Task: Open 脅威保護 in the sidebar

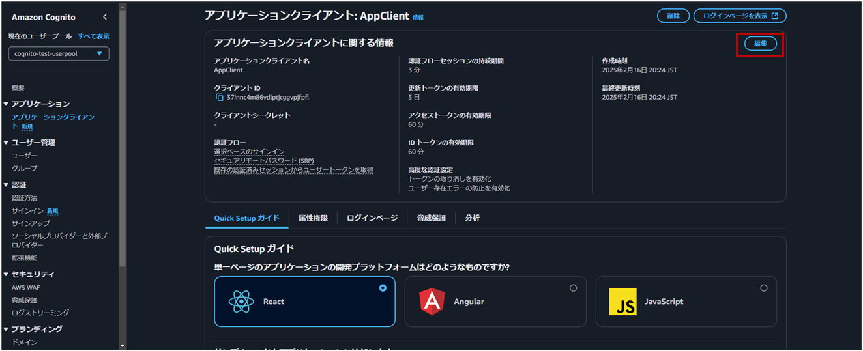Action: tap(25, 300)
